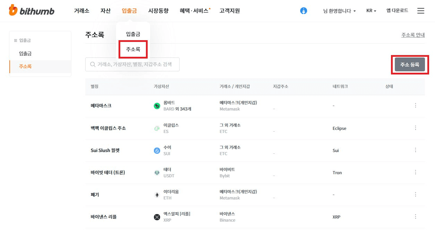This screenshot has width=435, height=249.
Task: Open the 입출금 top navigation menu
Action: (x=129, y=11)
